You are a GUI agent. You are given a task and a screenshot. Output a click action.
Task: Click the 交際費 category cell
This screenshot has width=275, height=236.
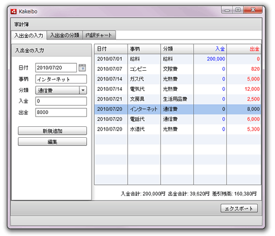pos(170,69)
